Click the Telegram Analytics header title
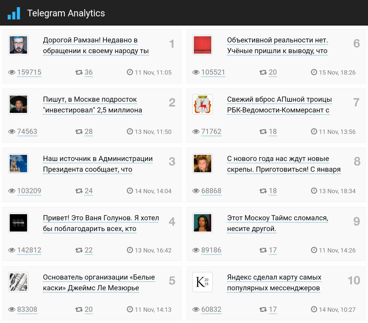The image size is (368, 323). coord(66,13)
